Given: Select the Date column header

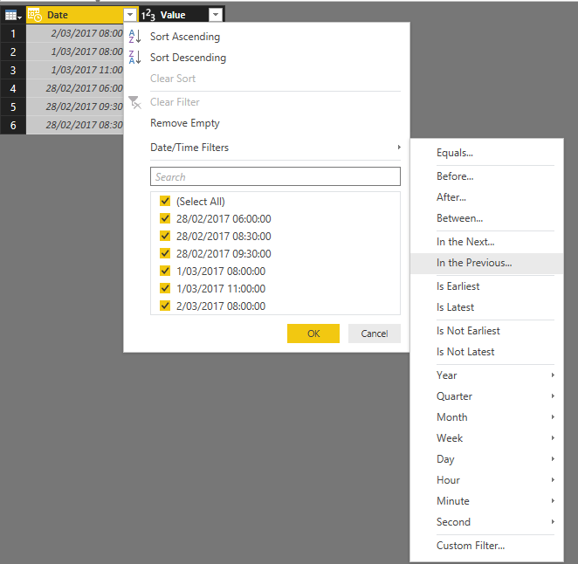Looking at the screenshot, I should (82, 15).
